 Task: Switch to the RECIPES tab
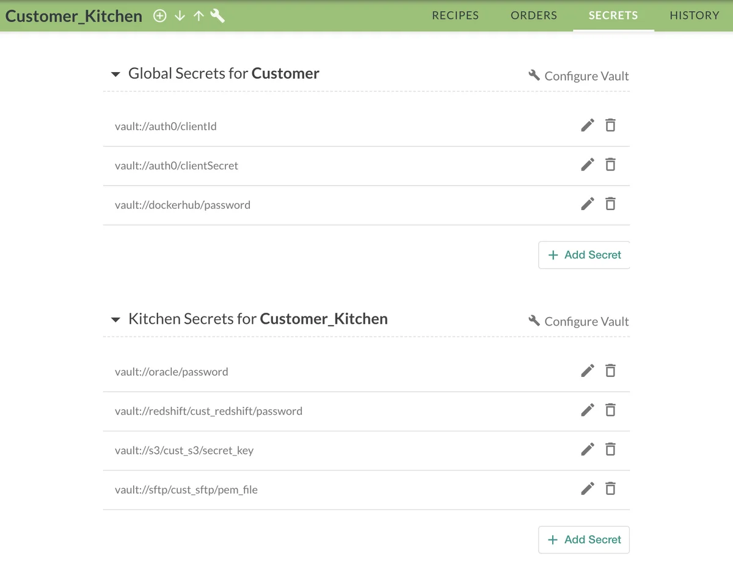pos(455,15)
